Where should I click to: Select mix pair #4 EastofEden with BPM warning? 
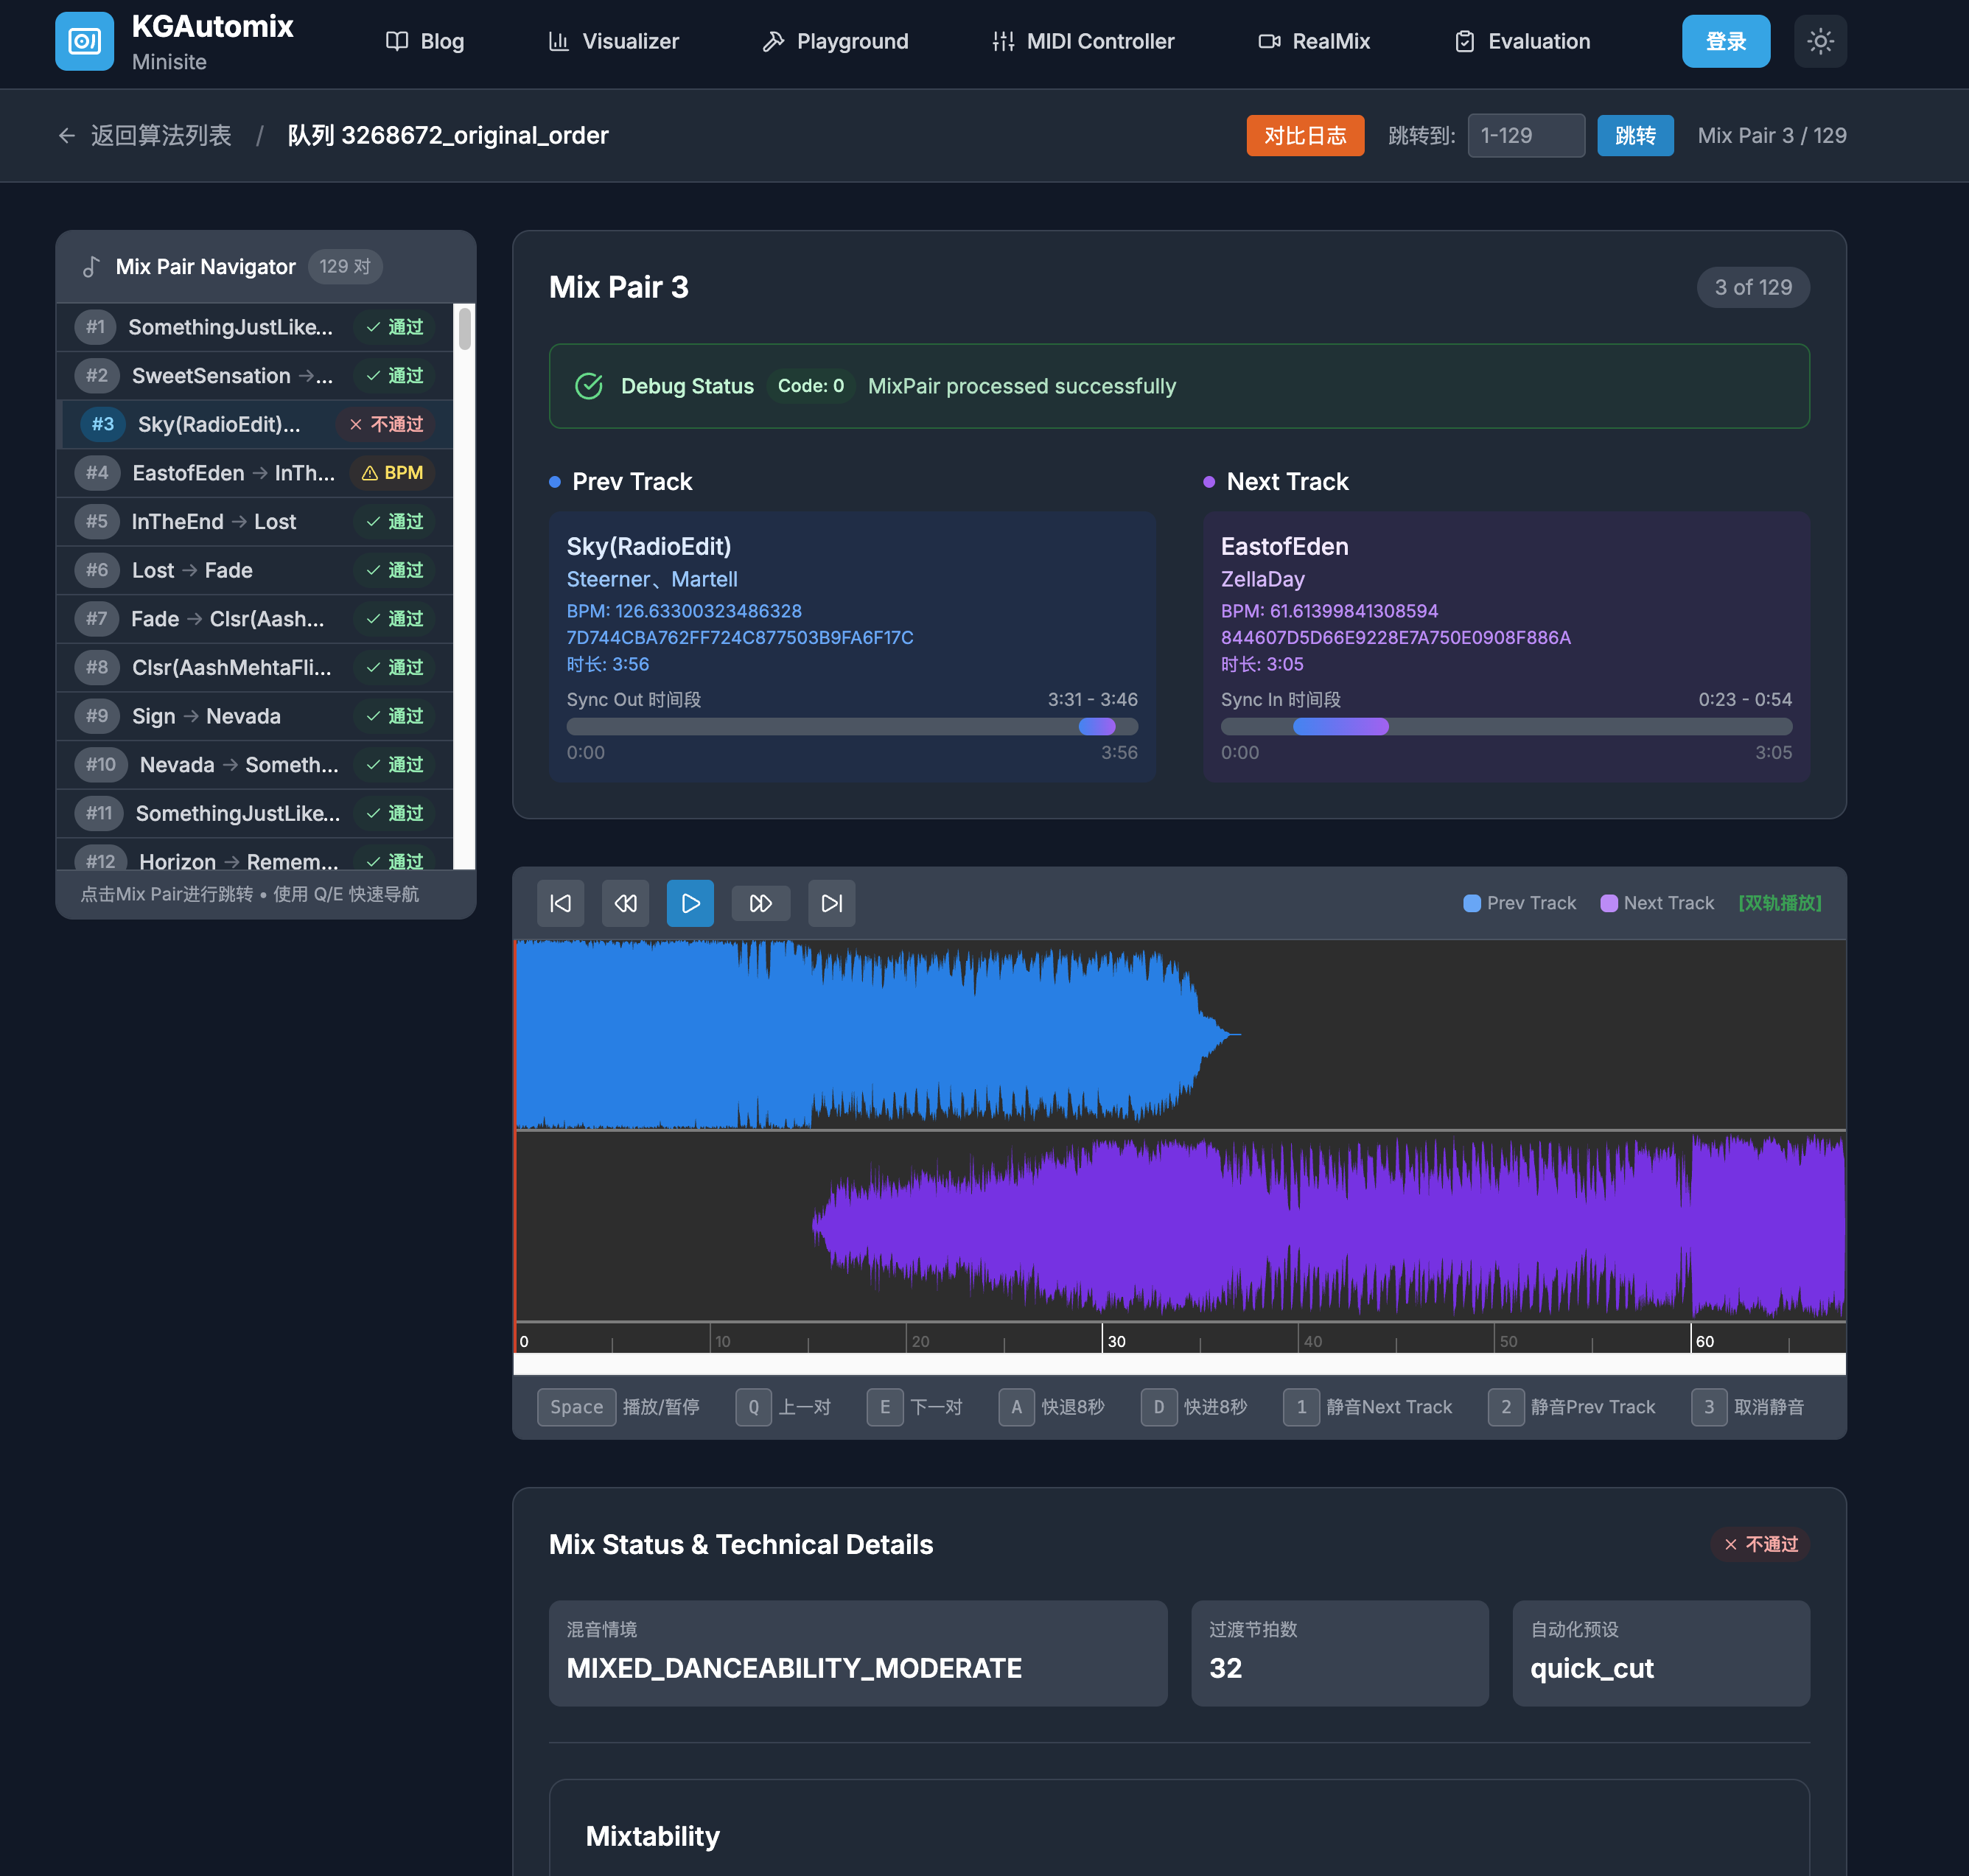255,473
